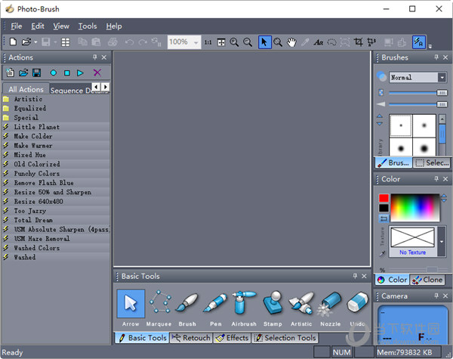The width and height of the screenshot is (453, 359).
Task: Switch to the Selection Tools tab
Action: (x=285, y=338)
